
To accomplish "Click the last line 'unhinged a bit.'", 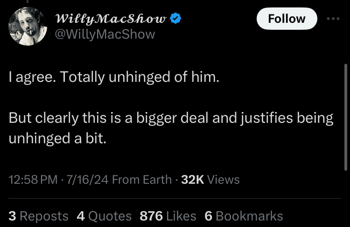I will 57,139.
